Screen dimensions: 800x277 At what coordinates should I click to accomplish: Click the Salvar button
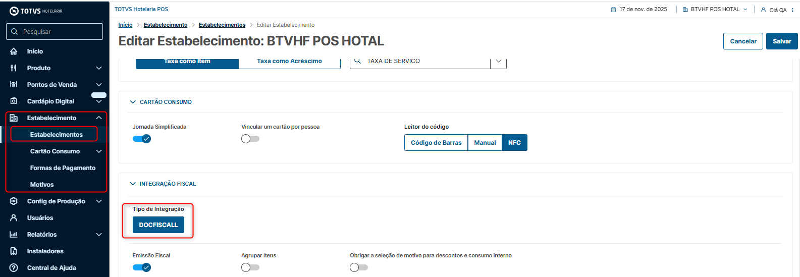782,41
